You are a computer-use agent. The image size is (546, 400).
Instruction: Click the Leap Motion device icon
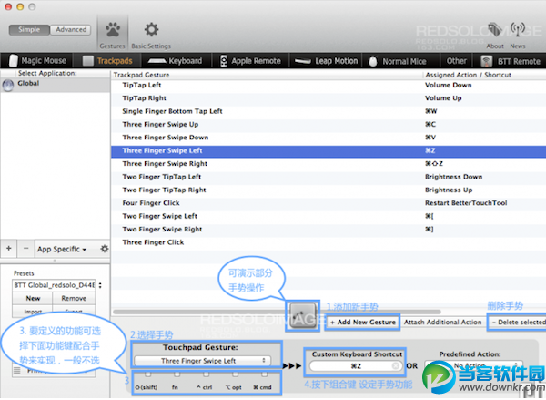pyautogui.click(x=302, y=61)
